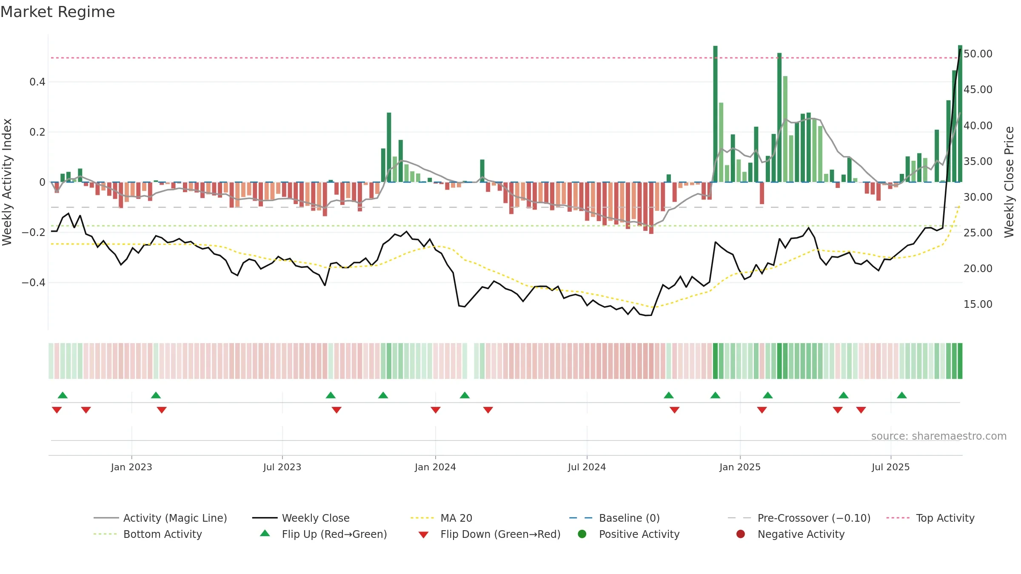Click the −0.2 left axis tick

(34, 232)
